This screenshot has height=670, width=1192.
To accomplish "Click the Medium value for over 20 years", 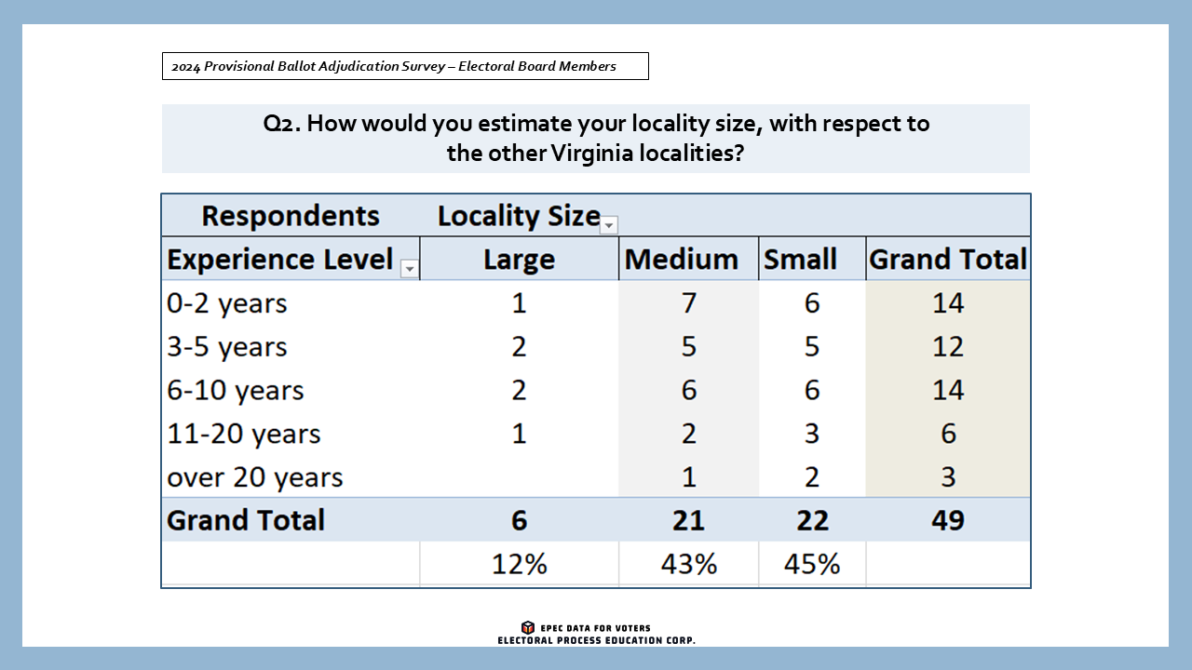I will coord(688,476).
